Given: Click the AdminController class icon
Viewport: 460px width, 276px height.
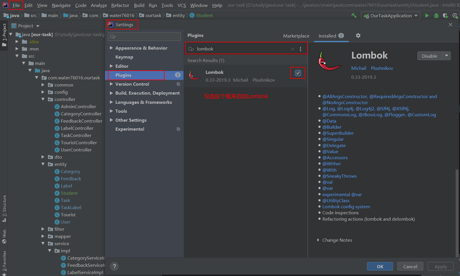Looking at the screenshot, I should coord(57,107).
